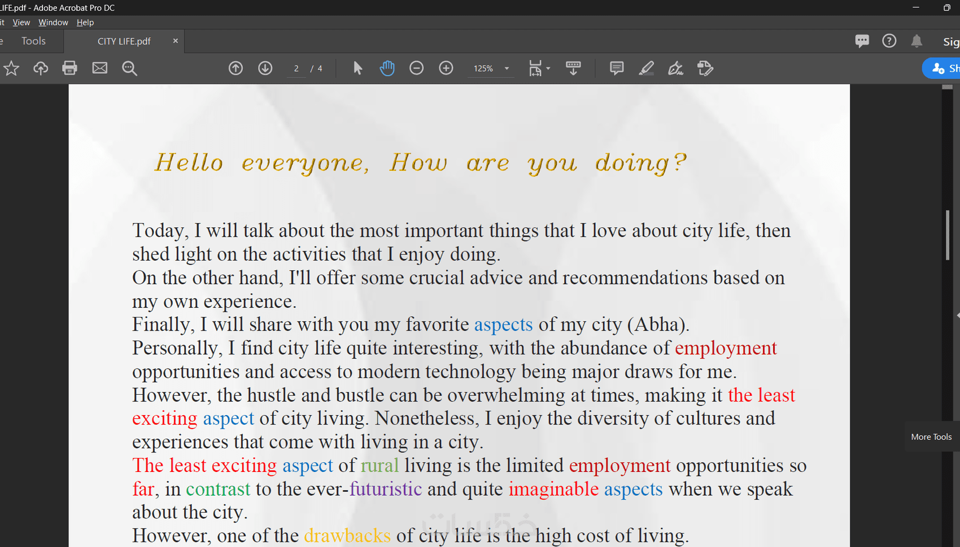Enable scrolling read mode icon

tap(573, 68)
